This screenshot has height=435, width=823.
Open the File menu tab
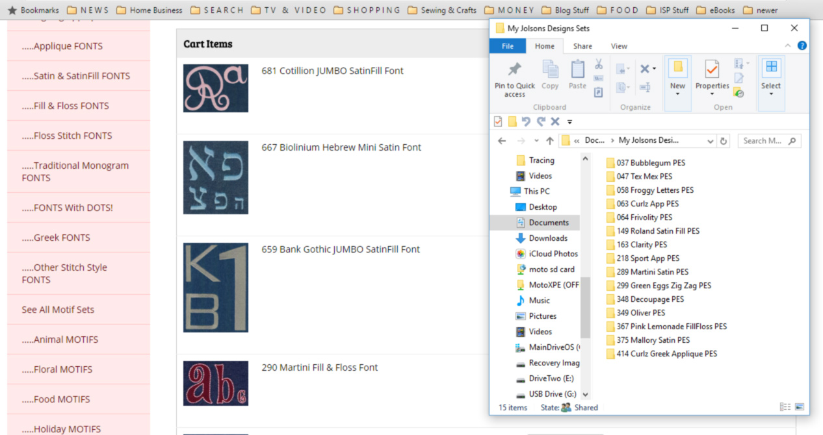508,46
